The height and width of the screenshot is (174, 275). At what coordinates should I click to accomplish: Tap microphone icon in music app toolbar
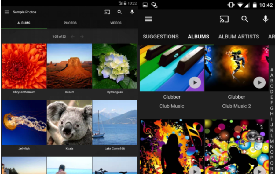(266, 19)
